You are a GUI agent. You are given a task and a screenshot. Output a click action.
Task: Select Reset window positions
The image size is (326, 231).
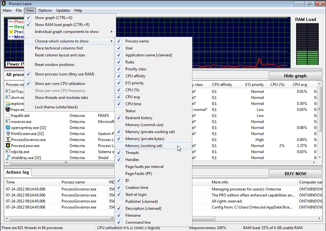tap(70, 65)
